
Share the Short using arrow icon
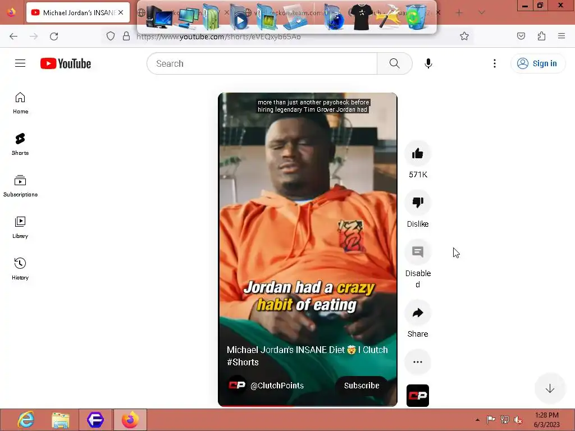418,313
